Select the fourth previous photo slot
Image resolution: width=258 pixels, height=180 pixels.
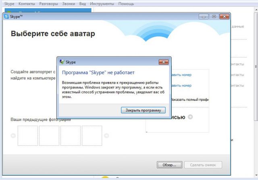click(92, 135)
